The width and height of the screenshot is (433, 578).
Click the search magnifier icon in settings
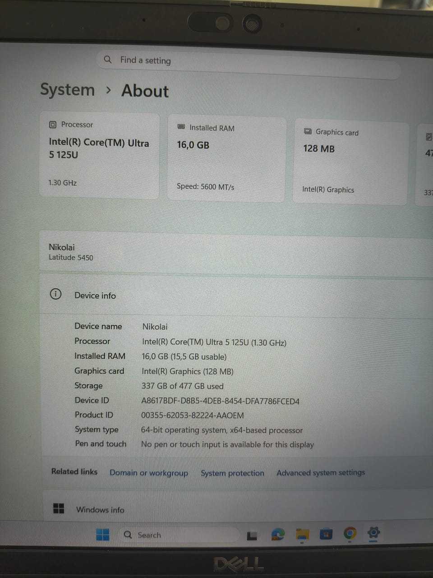point(108,59)
